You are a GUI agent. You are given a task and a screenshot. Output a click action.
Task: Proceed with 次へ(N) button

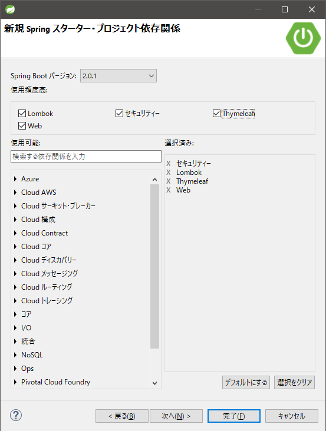tap(176, 416)
